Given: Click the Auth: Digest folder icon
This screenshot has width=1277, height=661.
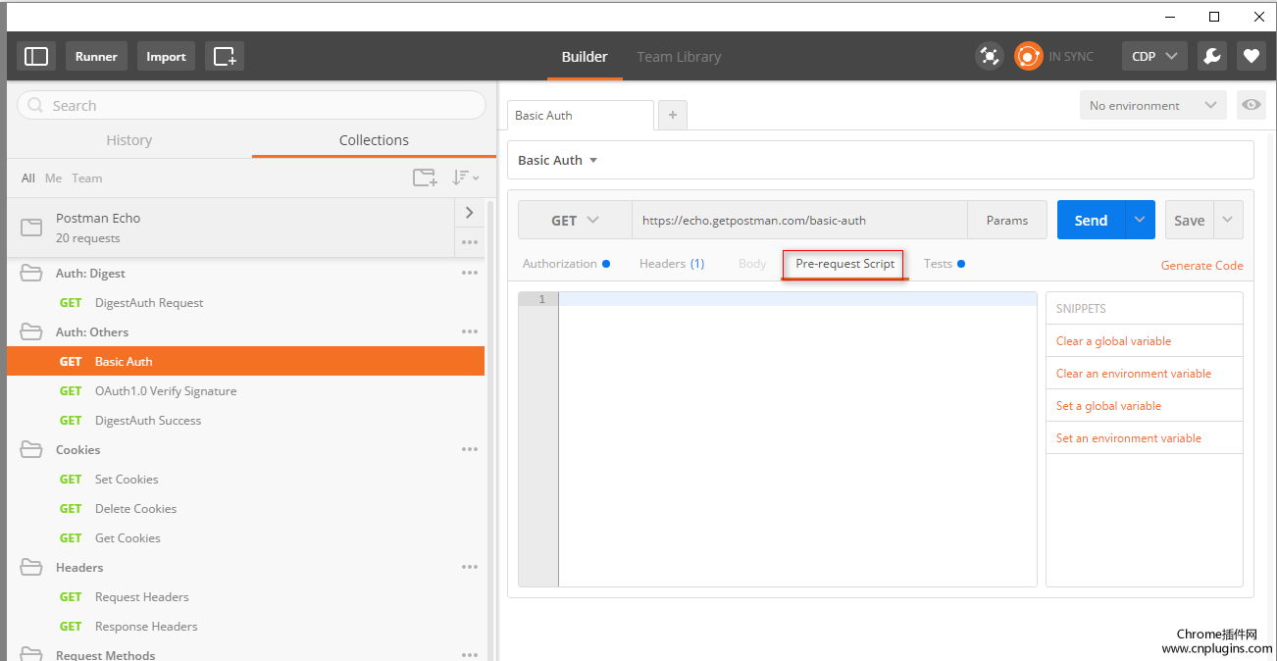Looking at the screenshot, I should [31, 273].
